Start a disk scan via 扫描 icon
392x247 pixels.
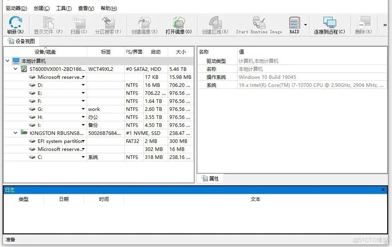pyautogui.click(x=79, y=24)
